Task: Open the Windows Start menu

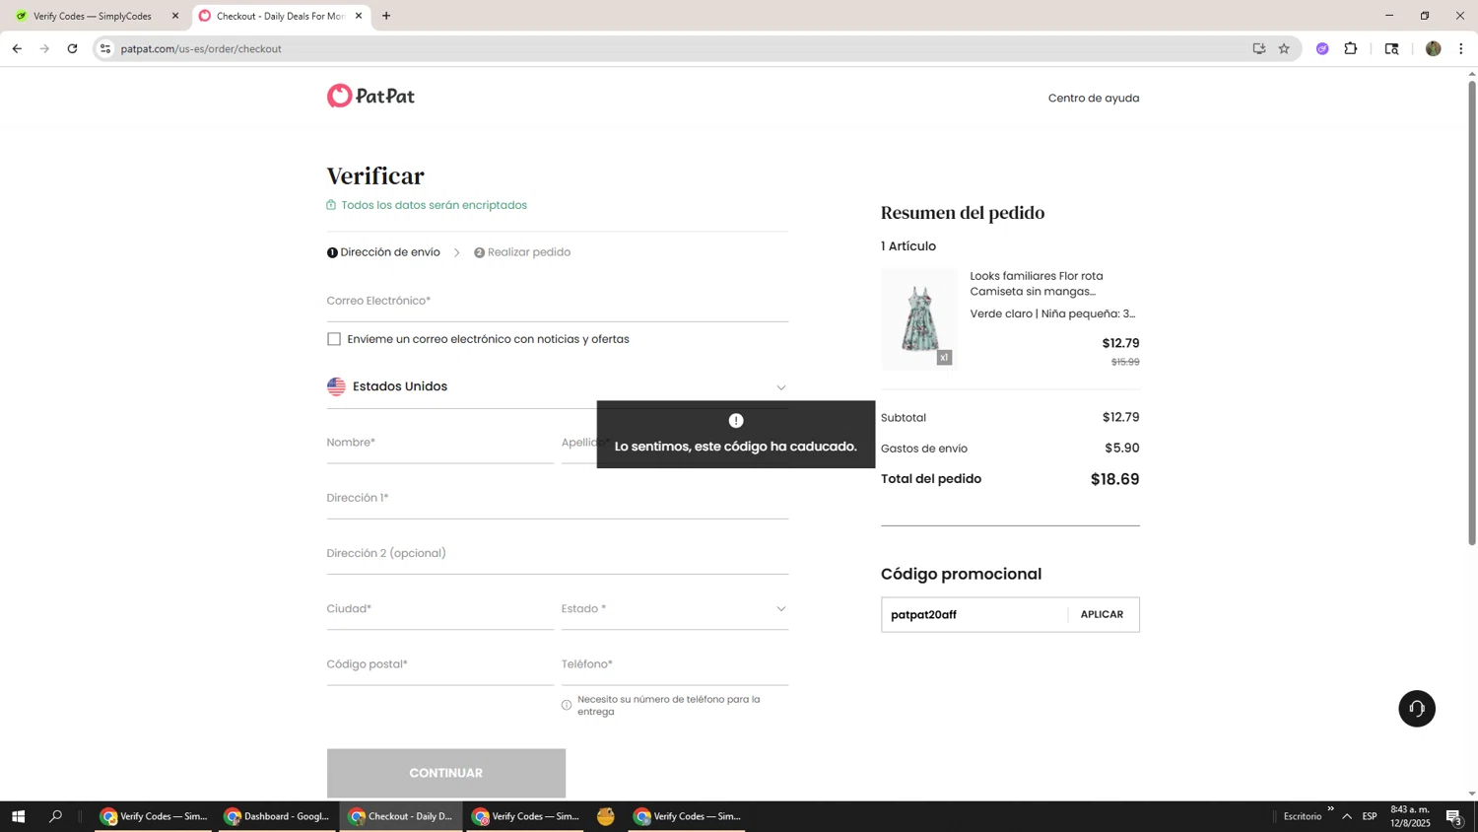Action: [18, 816]
